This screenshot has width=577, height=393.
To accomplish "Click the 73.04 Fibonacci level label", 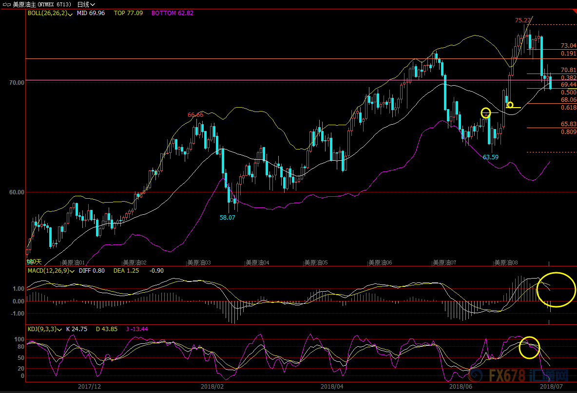I will tap(569, 46).
